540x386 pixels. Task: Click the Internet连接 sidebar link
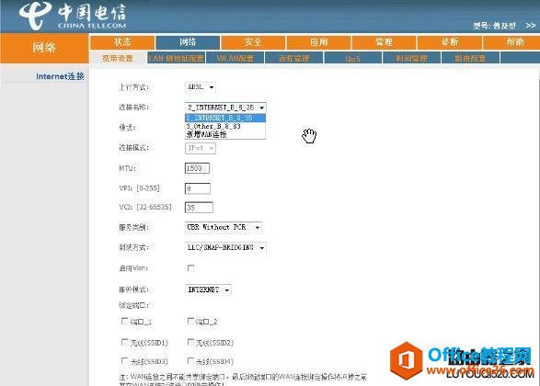(x=61, y=76)
